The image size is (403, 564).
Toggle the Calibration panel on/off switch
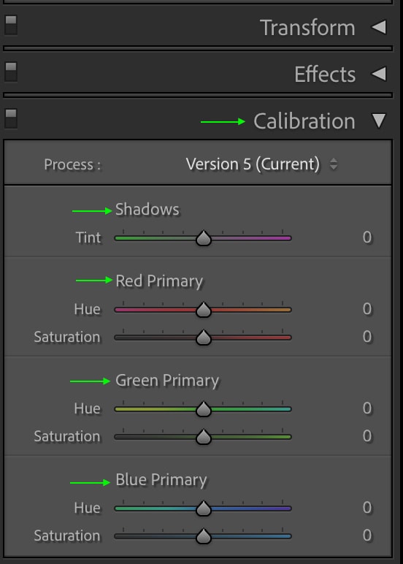[11, 119]
